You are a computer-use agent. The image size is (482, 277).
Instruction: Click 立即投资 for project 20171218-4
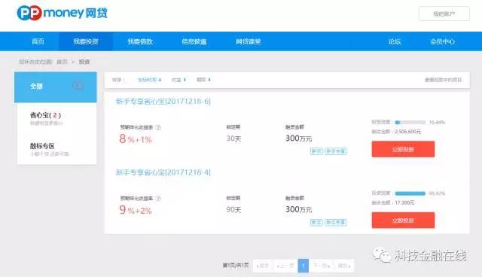403,221
